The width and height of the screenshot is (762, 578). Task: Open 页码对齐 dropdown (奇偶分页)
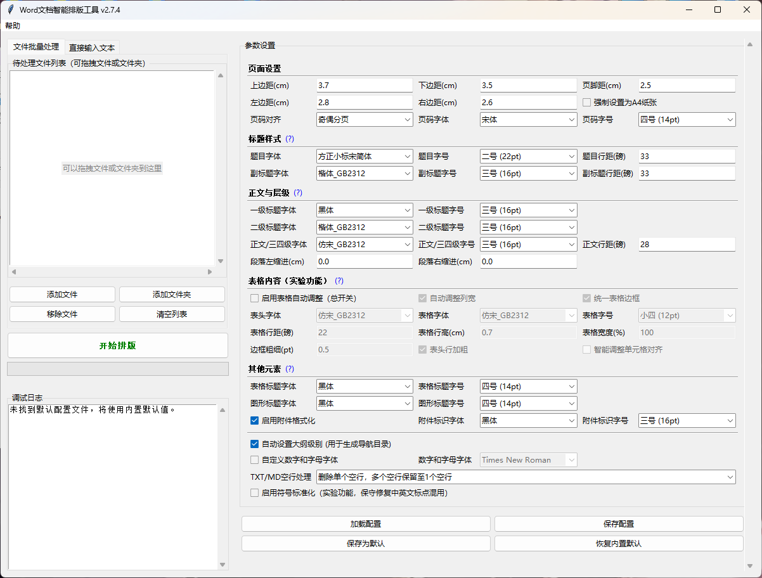(365, 119)
